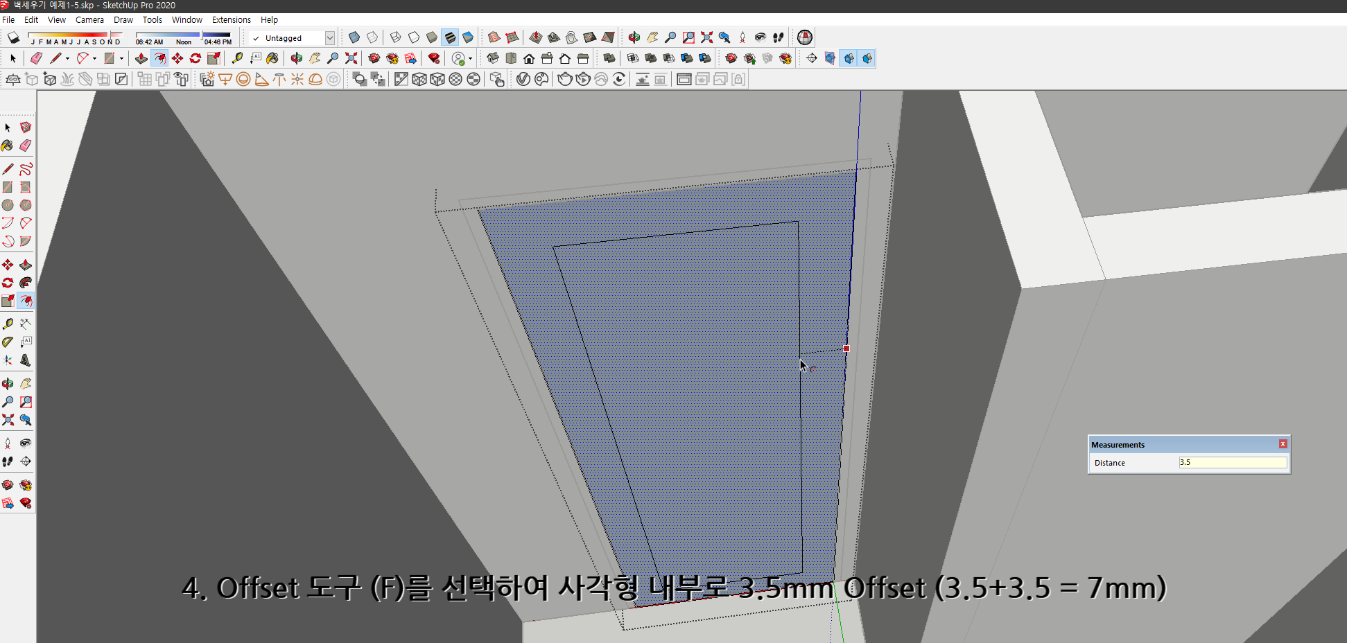Open the Camera menu
1347x643 pixels.
click(x=89, y=20)
